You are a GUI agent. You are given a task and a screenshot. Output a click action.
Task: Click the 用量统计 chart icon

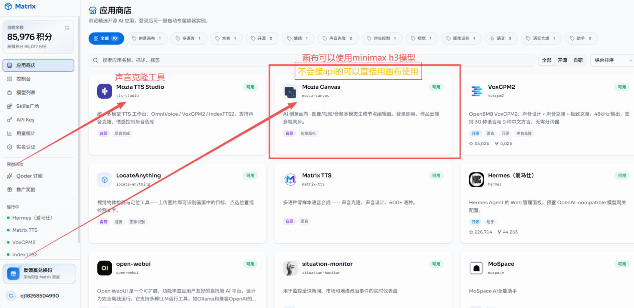pos(10,133)
